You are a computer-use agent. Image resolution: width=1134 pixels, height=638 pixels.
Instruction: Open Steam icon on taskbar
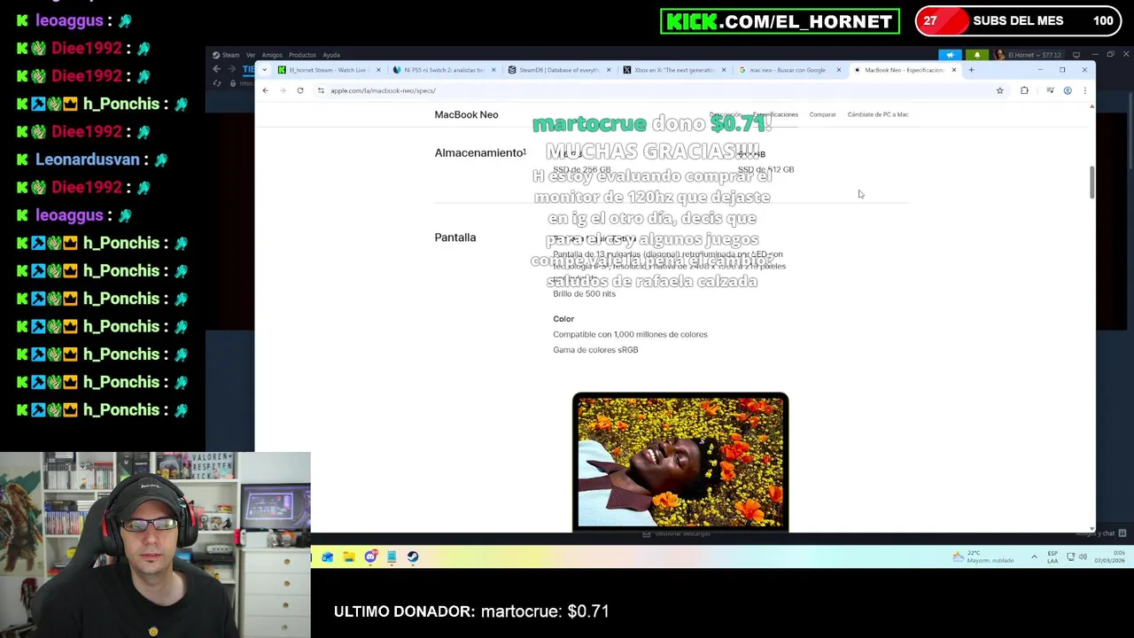click(x=413, y=556)
